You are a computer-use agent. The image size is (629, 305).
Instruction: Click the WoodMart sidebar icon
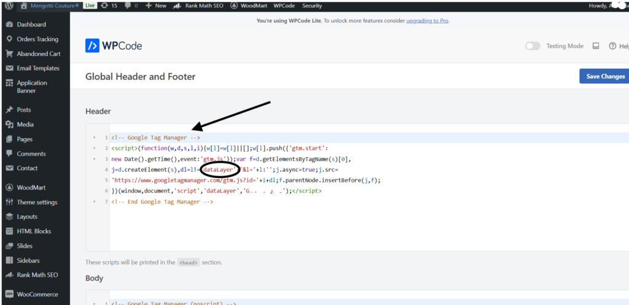pos(10,188)
